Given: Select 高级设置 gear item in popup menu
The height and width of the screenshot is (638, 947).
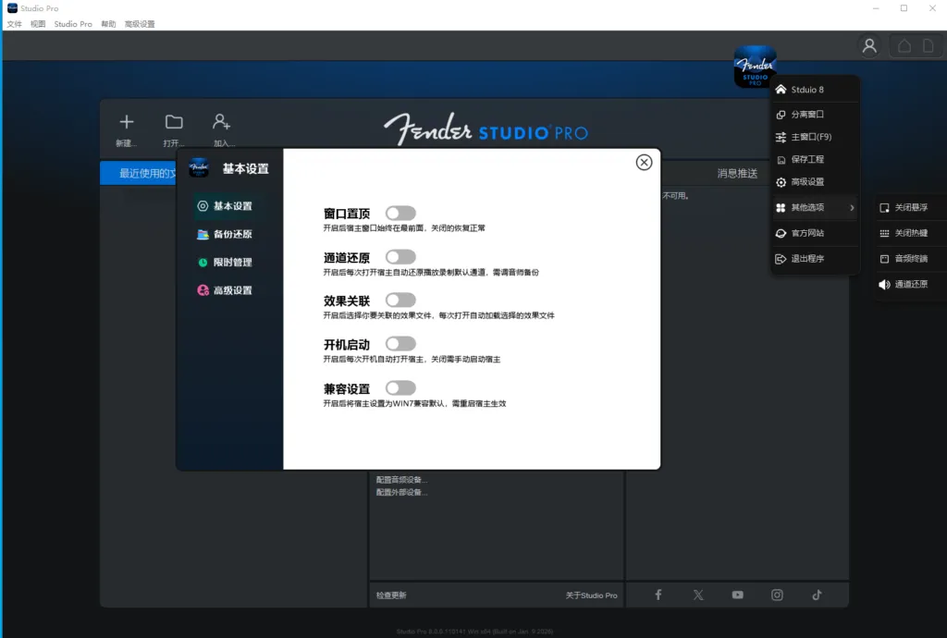Looking at the screenshot, I should (x=816, y=181).
